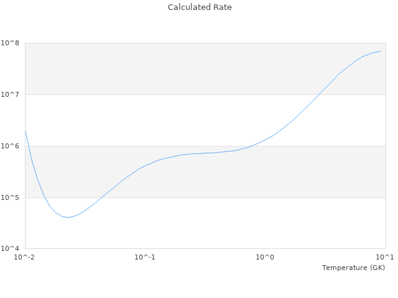
Task: Click the 10^5 y-axis tick label
Action: 10,197
